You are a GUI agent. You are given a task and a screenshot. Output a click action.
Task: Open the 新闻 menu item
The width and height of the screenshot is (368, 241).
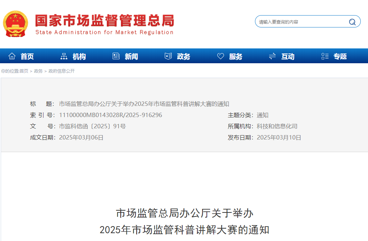[131, 56]
